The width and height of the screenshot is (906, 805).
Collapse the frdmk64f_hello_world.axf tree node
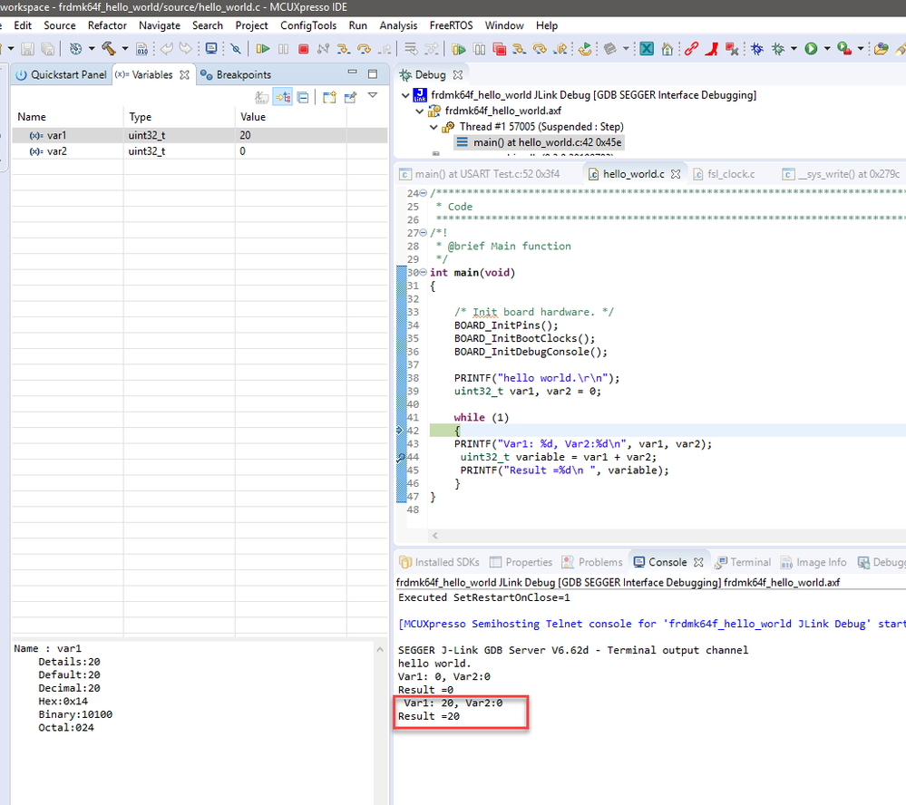coord(420,111)
